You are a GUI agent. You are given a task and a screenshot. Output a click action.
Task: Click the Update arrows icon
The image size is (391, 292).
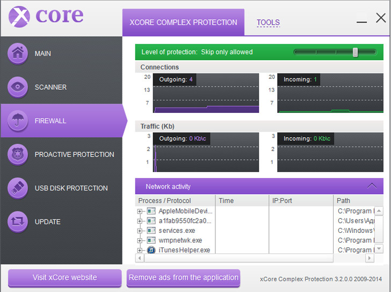(x=18, y=222)
